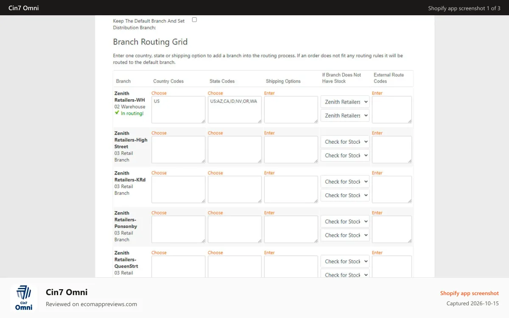Click Ponsonby Shipping Options text area
Viewport: 509px width, 318px height.
tap(291, 229)
